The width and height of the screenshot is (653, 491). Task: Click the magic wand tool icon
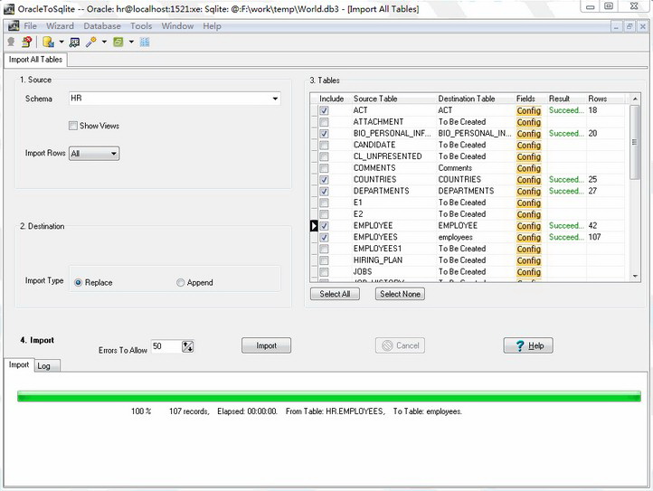pos(90,42)
